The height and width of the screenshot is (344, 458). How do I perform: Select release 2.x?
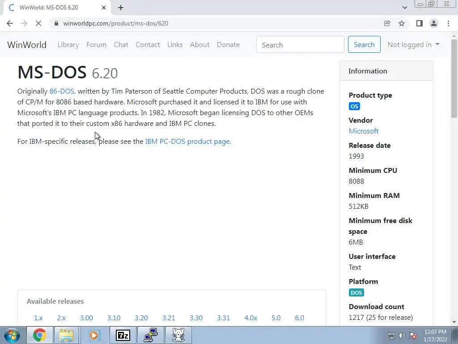61,318
